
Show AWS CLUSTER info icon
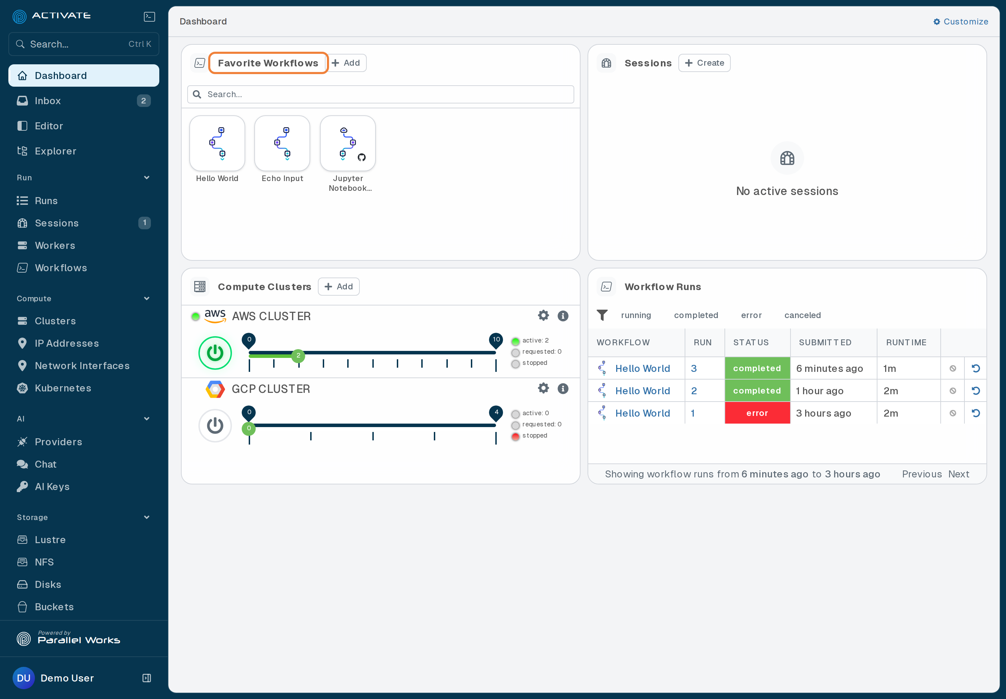pyautogui.click(x=563, y=316)
